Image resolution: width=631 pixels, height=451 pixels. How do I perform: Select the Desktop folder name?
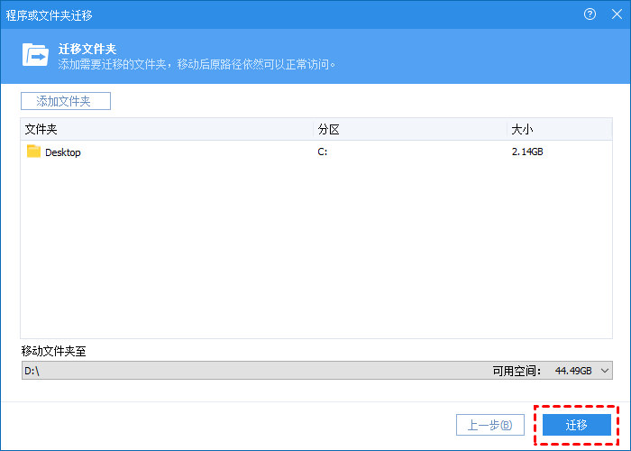pos(63,152)
